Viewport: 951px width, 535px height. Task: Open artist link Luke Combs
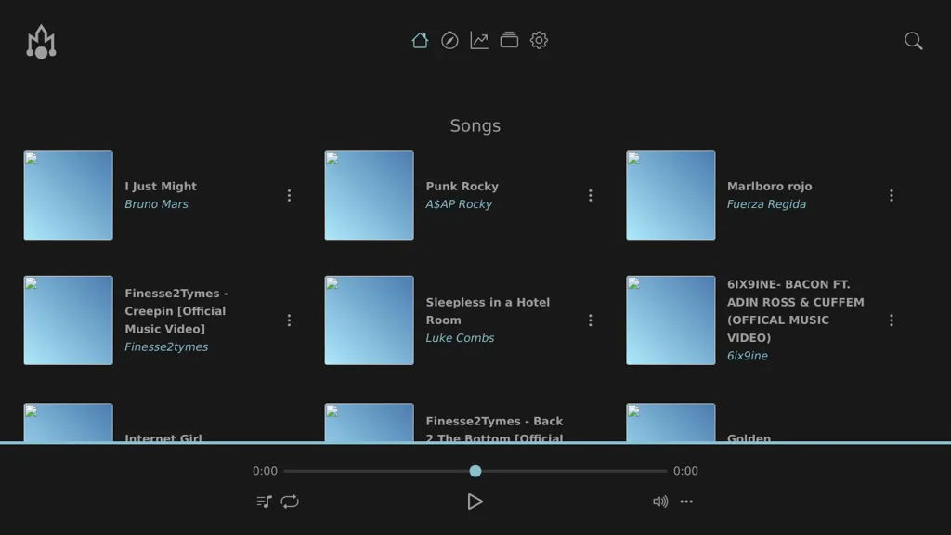(460, 338)
